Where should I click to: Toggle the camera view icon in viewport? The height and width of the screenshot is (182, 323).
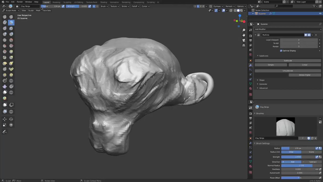[x=244, y=40]
